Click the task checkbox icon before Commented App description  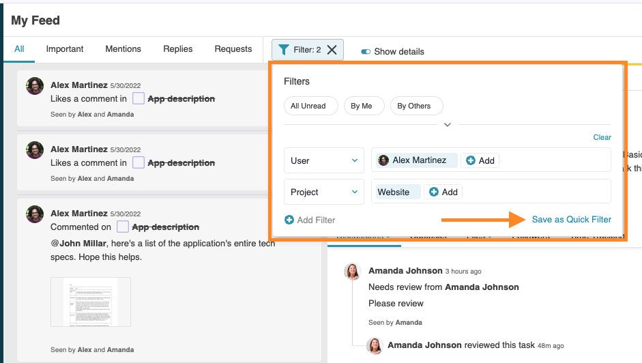pos(123,227)
